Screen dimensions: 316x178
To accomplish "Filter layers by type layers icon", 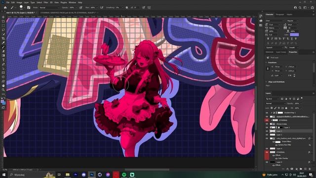I will tap(290, 99).
